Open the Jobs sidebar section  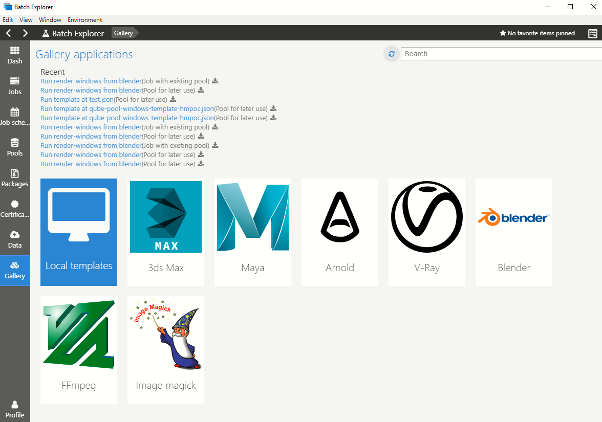click(x=14, y=86)
